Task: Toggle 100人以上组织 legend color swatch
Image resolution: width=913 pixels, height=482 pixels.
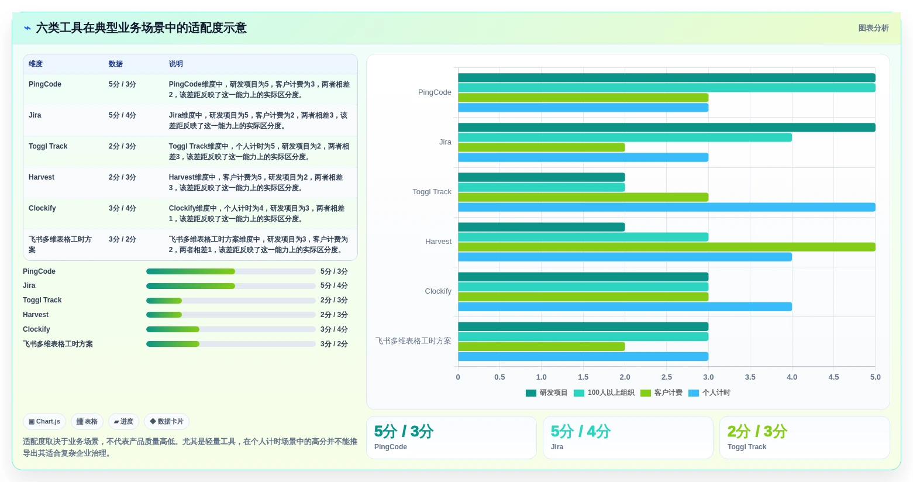Action: point(579,393)
